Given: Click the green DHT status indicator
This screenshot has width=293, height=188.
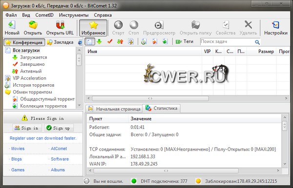Looking at the screenshot, I should click(134, 181).
